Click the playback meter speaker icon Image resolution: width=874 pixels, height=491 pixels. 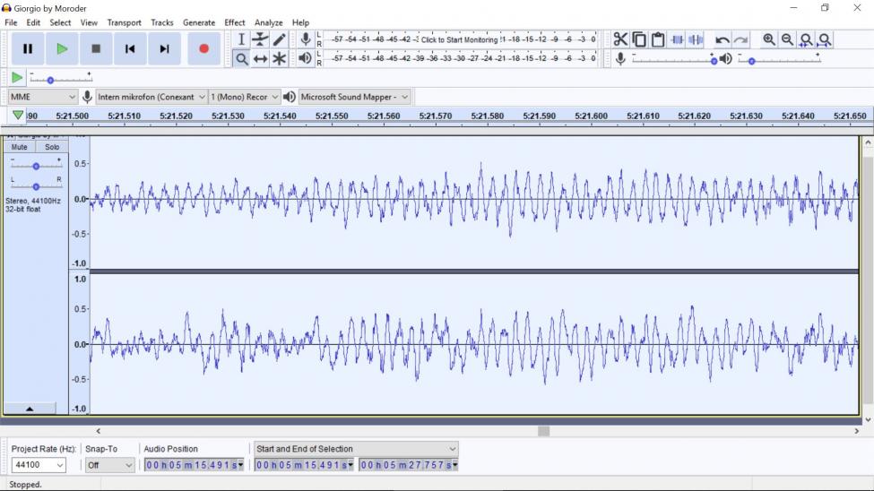pyautogui.click(x=305, y=58)
